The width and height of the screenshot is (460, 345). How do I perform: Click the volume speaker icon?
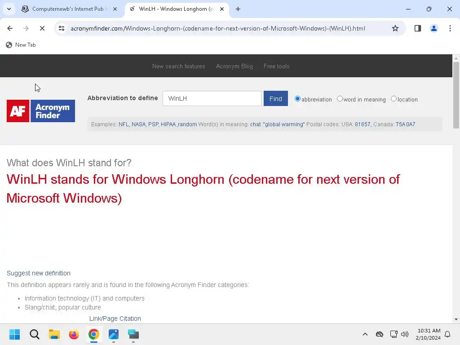tap(405, 334)
